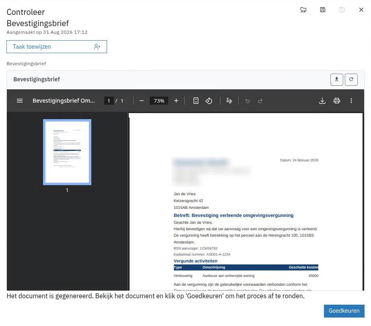The image size is (371, 326).
Task: Click the 'Aanbouw aan achterzijde woning' cell
Action: coord(228,276)
